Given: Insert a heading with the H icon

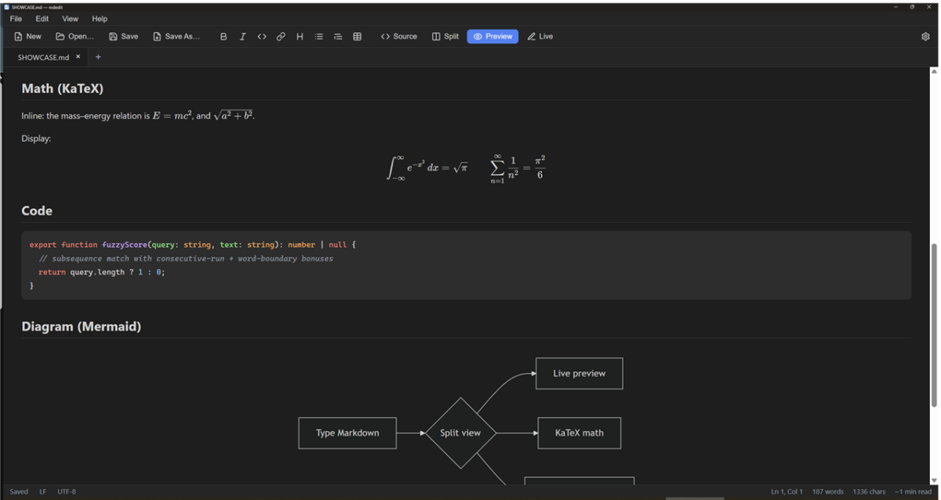Looking at the screenshot, I should point(300,36).
